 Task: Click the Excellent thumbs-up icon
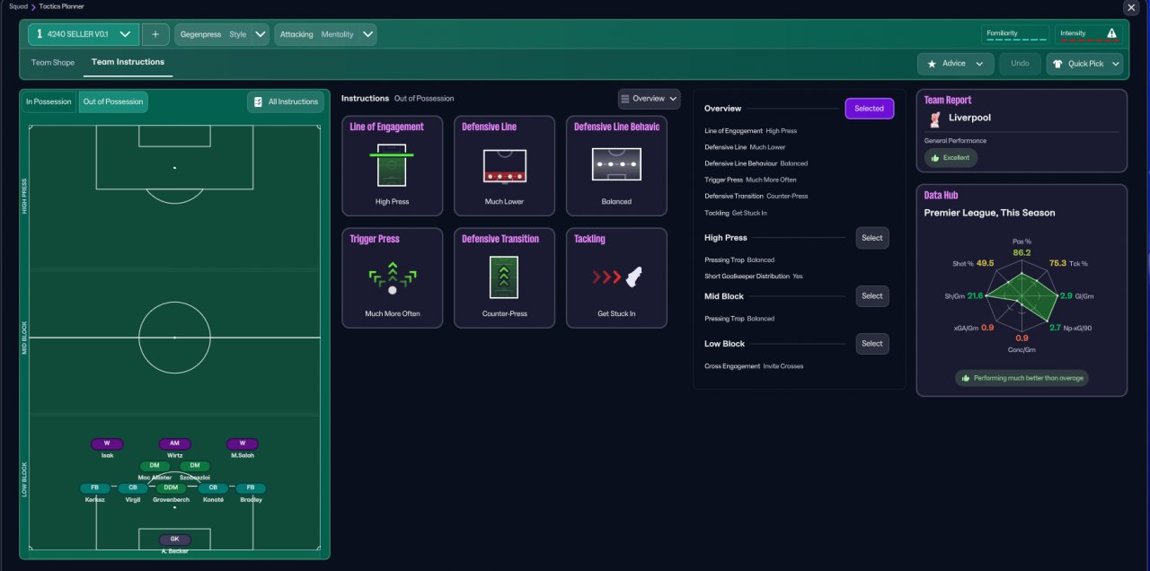tap(934, 157)
